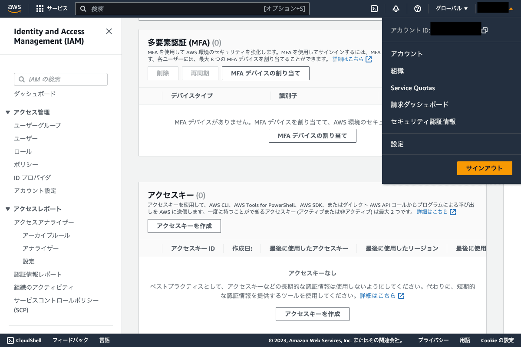The image size is (521, 347).
Task: Focus the IAM の検索 field
Action: point(61,79)
